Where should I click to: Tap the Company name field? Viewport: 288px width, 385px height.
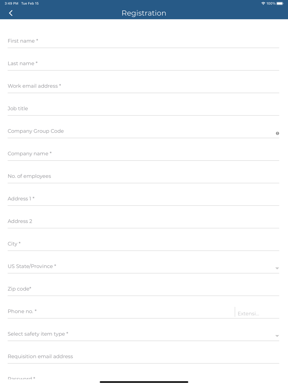tap(143, 154)
